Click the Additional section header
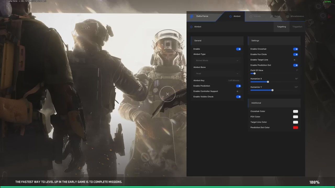The height and width of the screenshot is (188, 335). coord(274,103)
